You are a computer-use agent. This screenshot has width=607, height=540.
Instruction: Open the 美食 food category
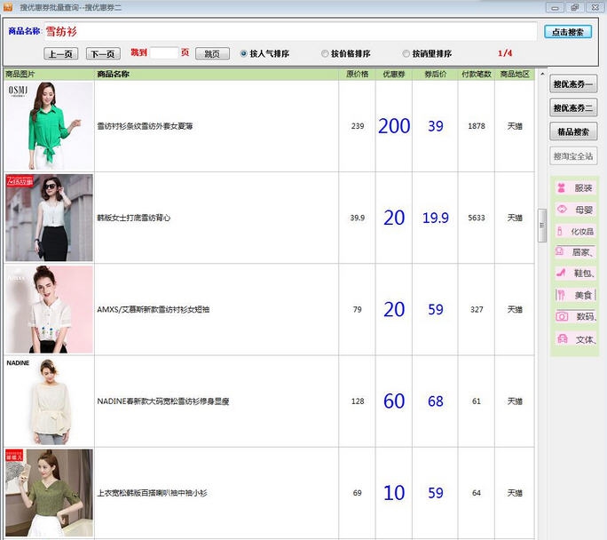pos(574,295)
